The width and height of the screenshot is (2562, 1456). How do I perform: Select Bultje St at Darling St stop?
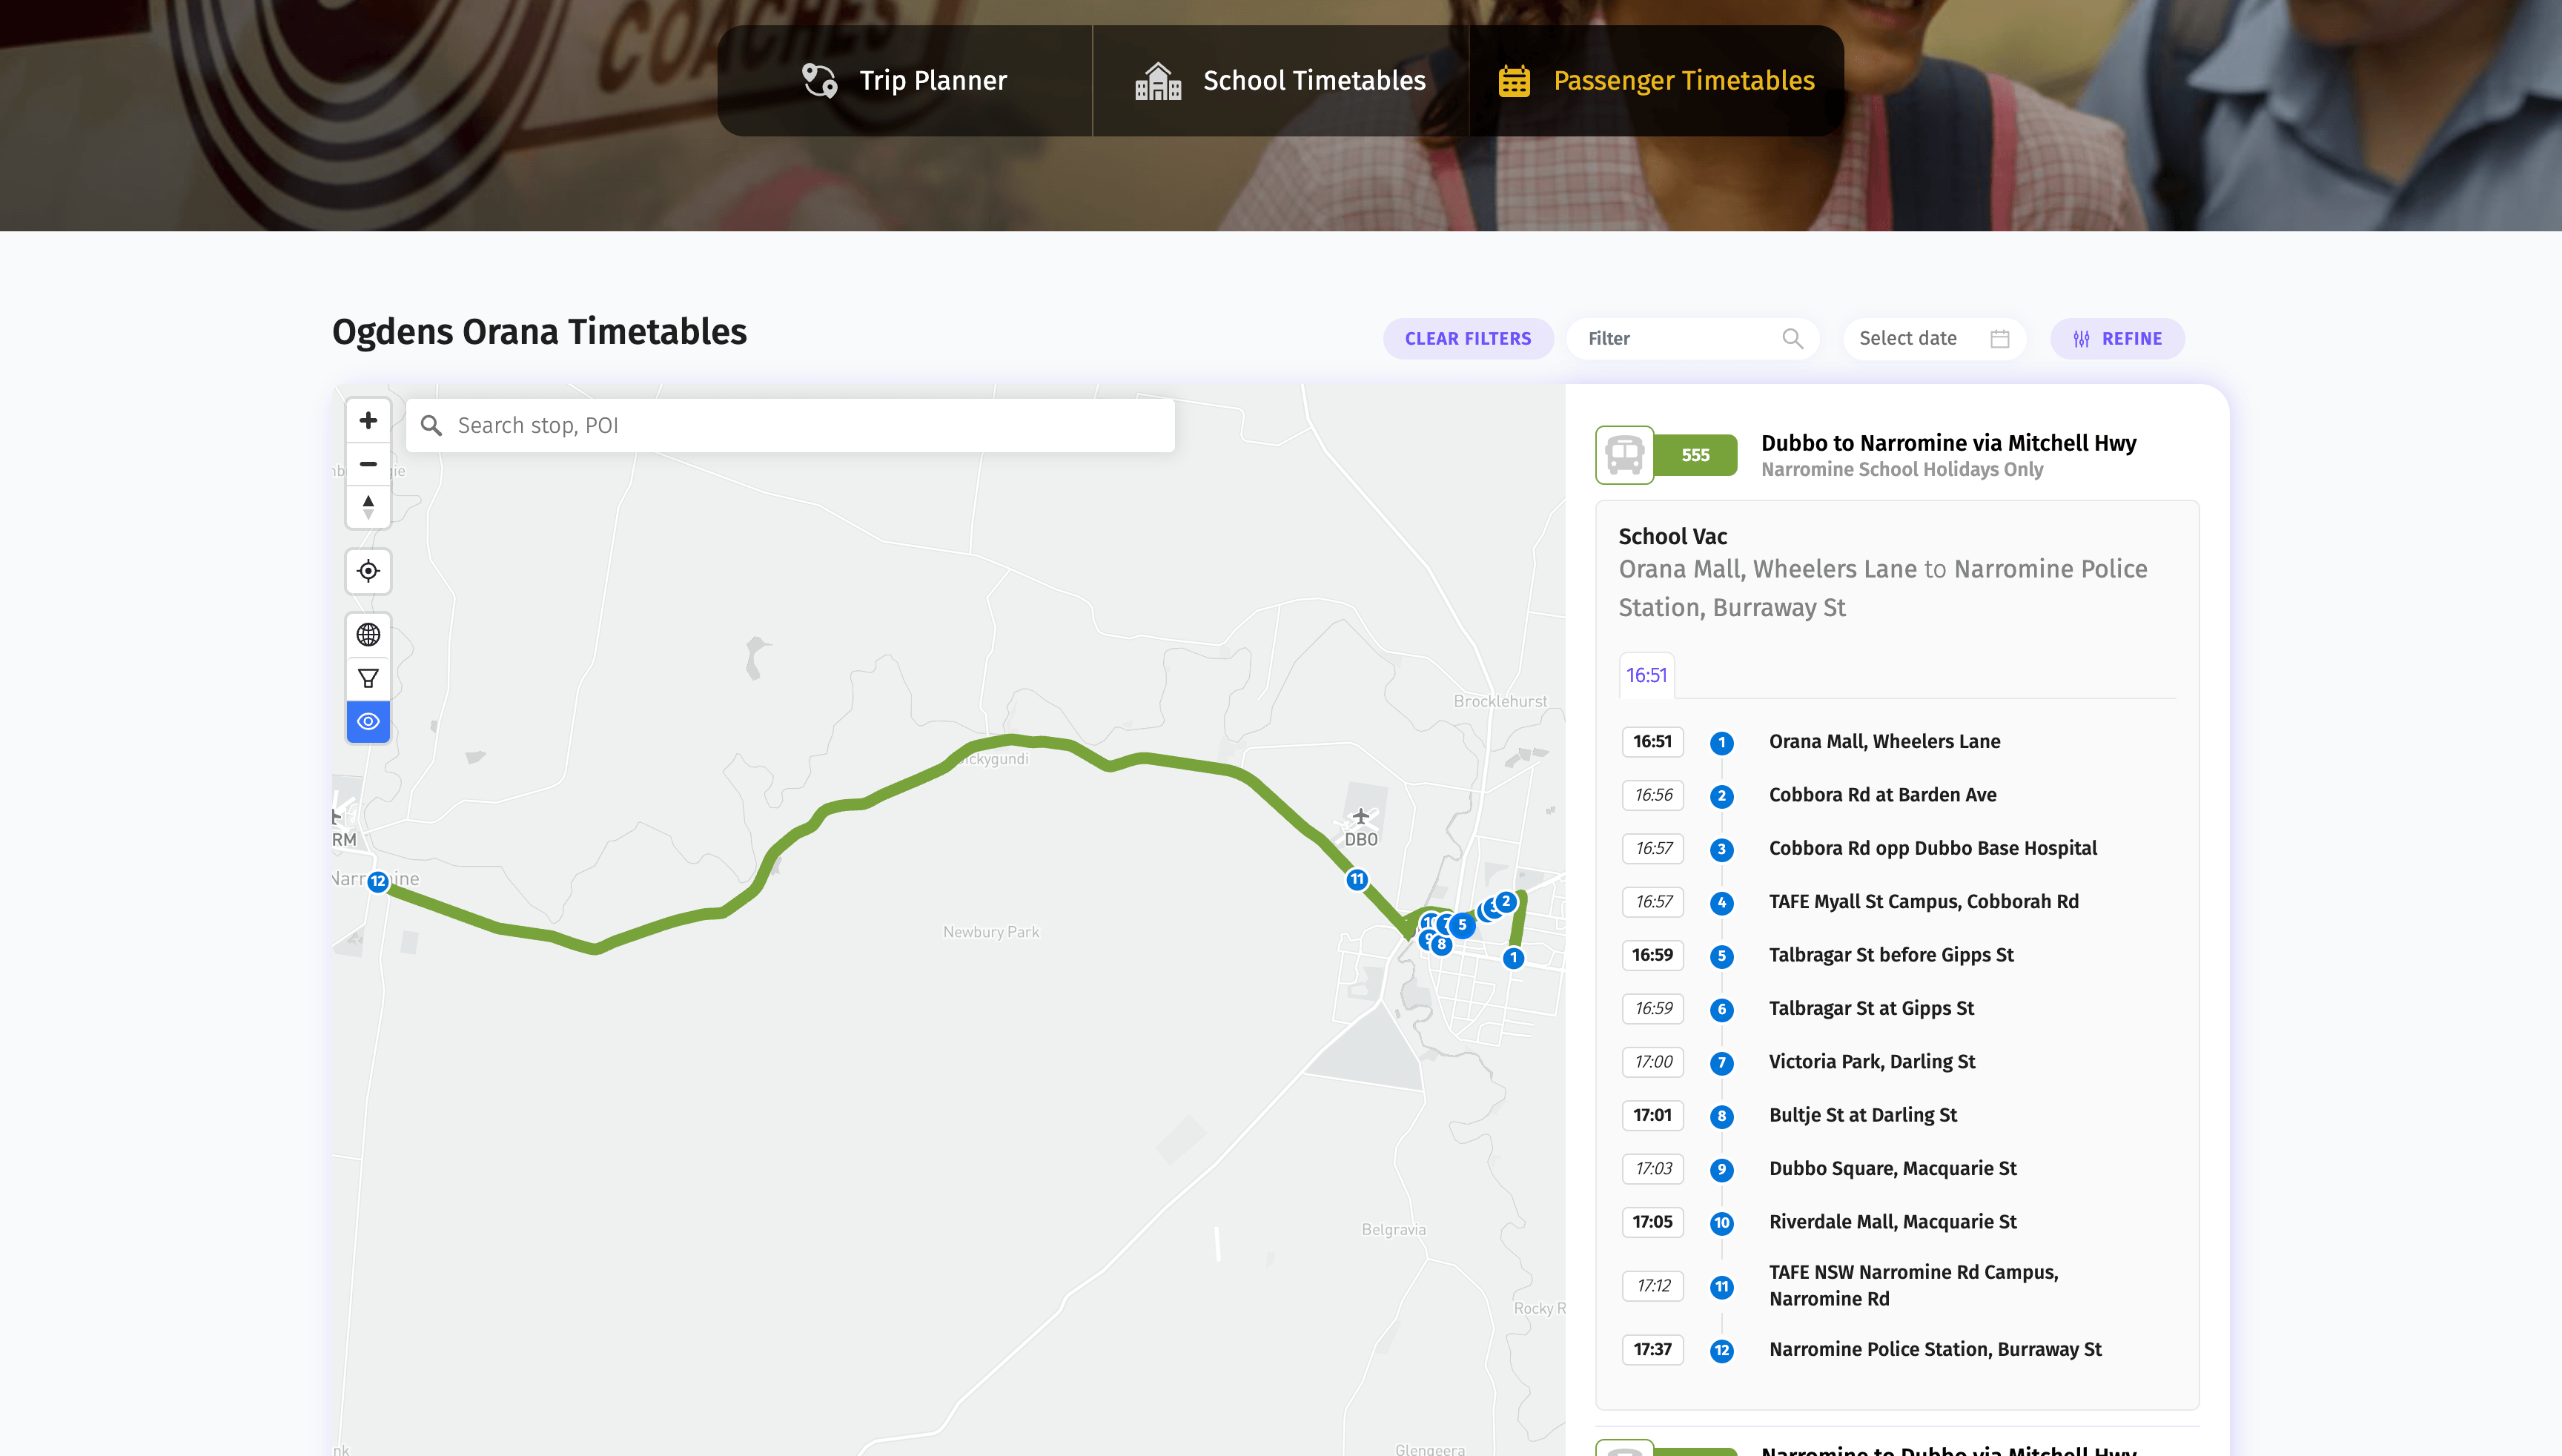tap(1862, 1115)
